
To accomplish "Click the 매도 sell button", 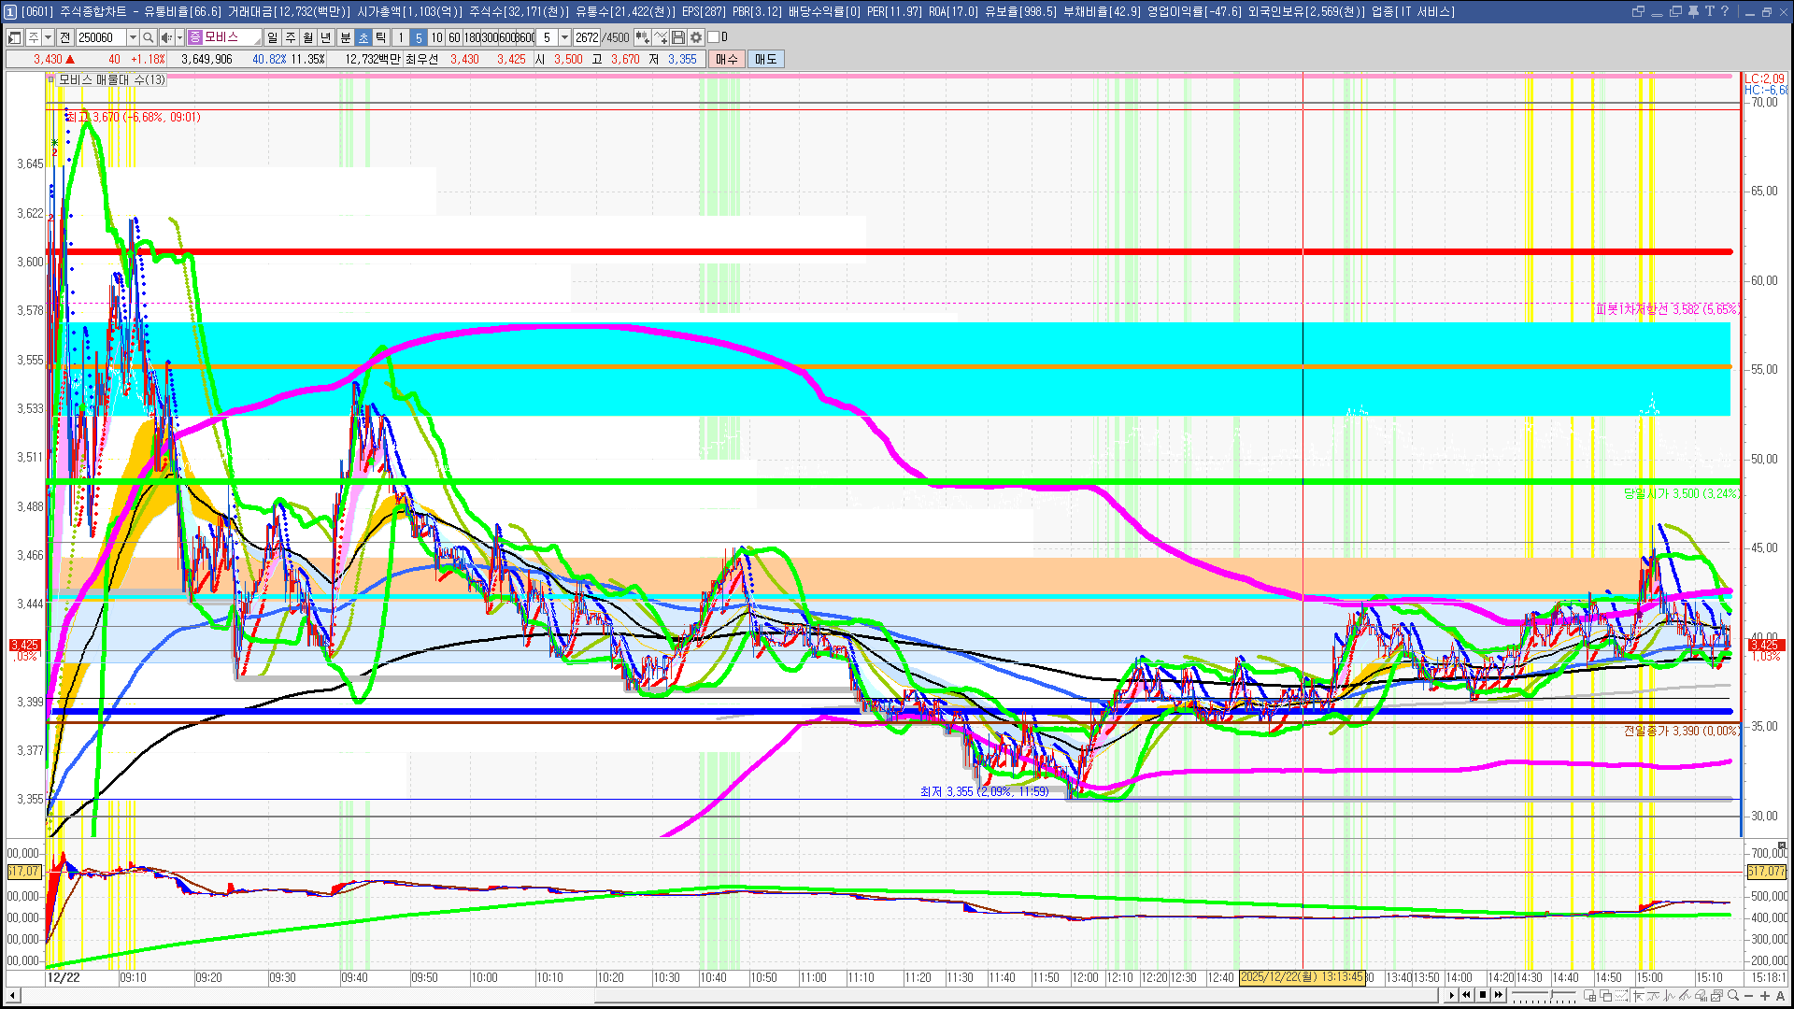I will click(x=765, y=59).
